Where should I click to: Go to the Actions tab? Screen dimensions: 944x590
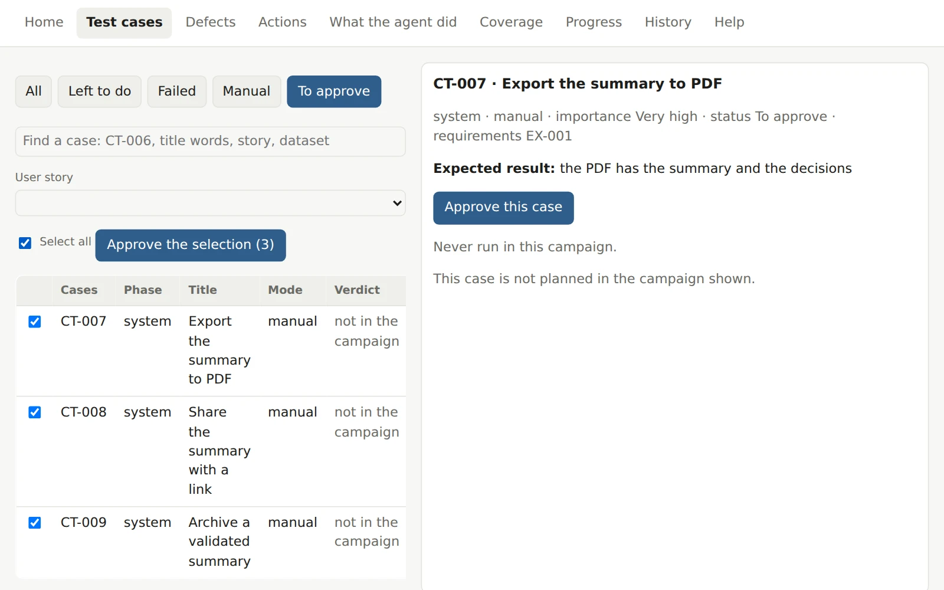[282, 22]
